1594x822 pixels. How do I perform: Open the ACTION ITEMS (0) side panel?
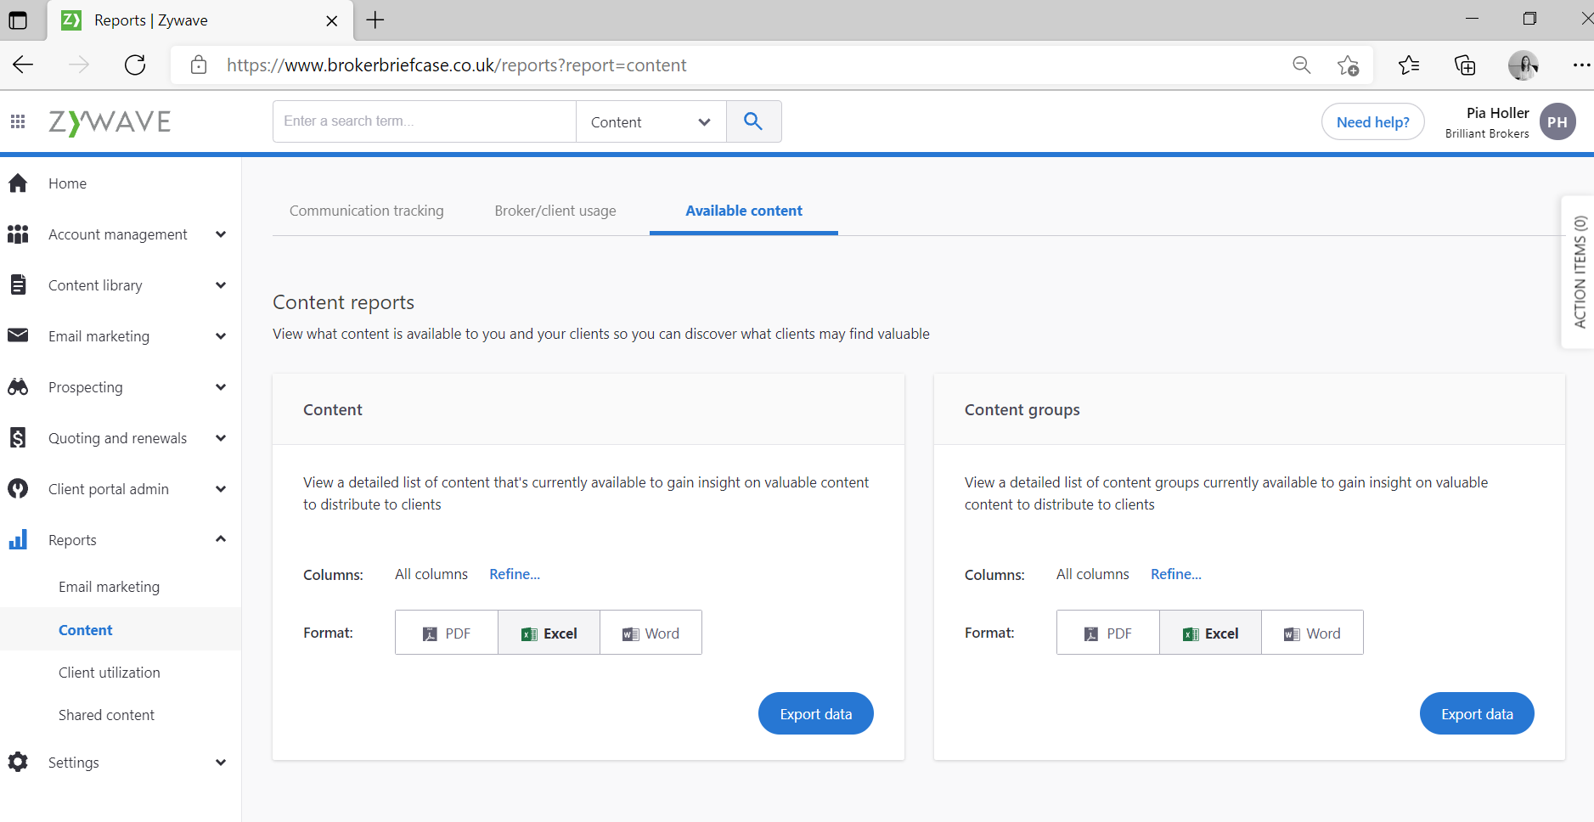point(1579,272)
